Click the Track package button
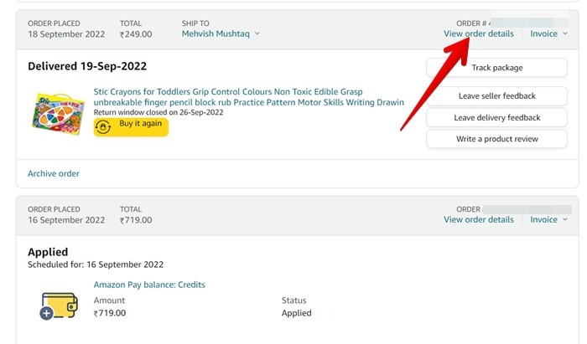Image resolution: width=587 pixels, height=344 pixels. (x=496, y=68)
